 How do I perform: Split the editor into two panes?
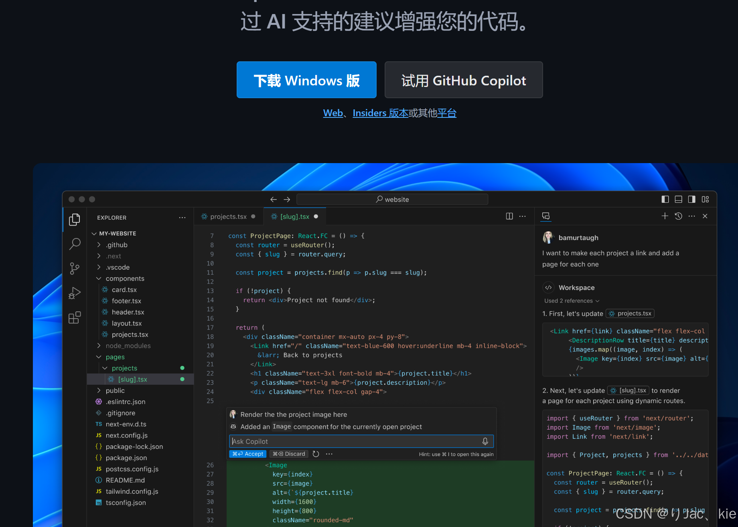click(x=509, y=216)
